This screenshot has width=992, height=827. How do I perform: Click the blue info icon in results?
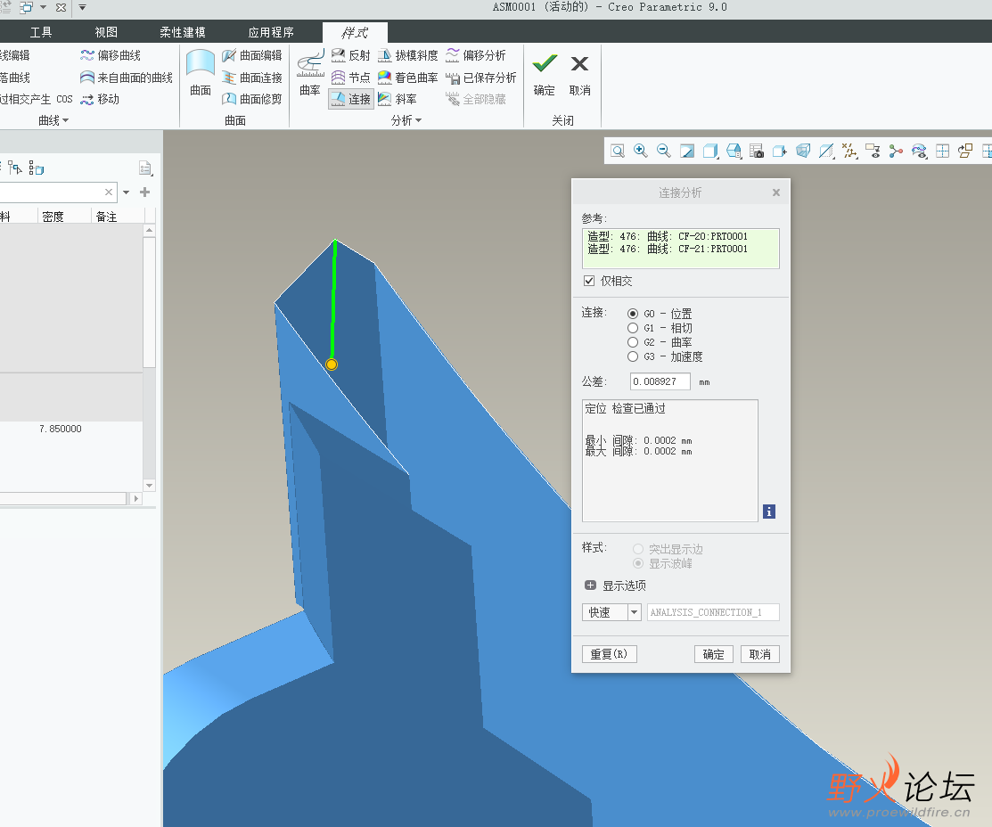[x=768, y=512]
